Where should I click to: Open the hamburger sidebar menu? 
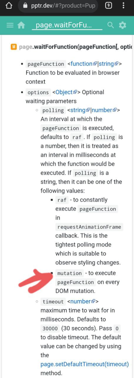click(10, 25)
